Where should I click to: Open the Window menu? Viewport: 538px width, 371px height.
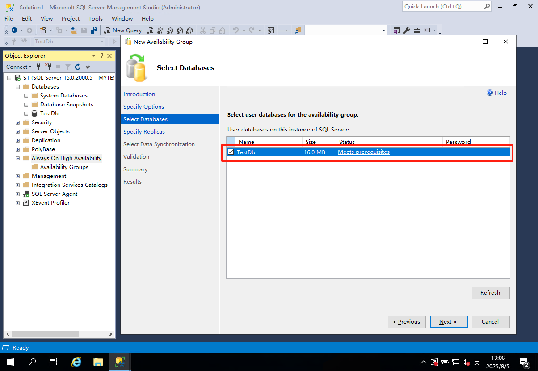pyautogui.click(x=122, y=19)
